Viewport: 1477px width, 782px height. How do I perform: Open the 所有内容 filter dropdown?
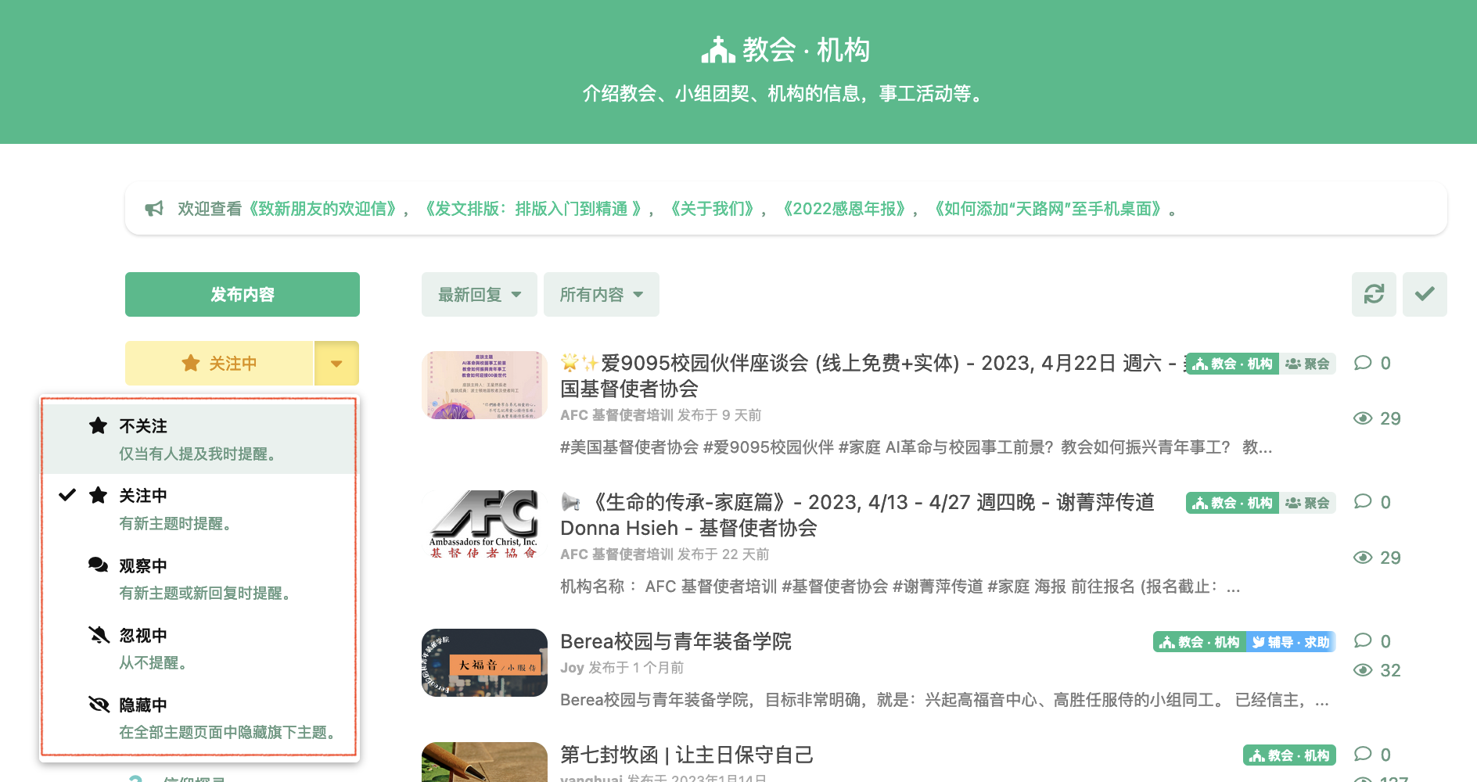coord(601,295)
